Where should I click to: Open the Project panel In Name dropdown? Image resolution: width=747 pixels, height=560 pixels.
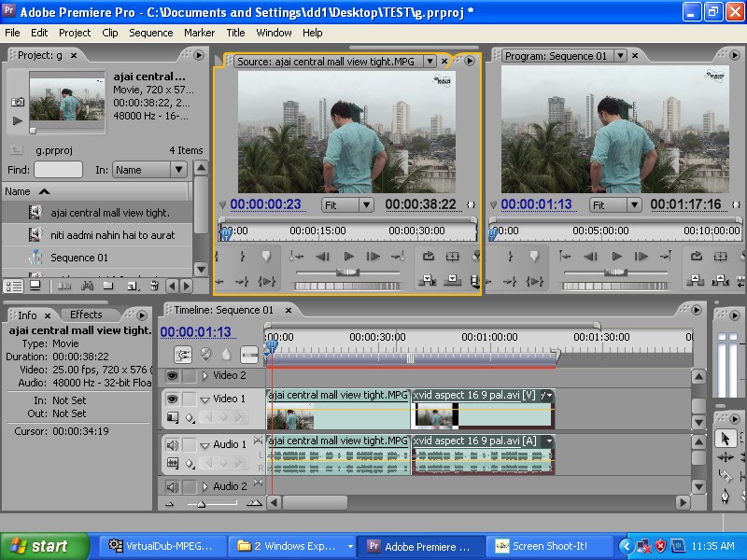point(178,170)
